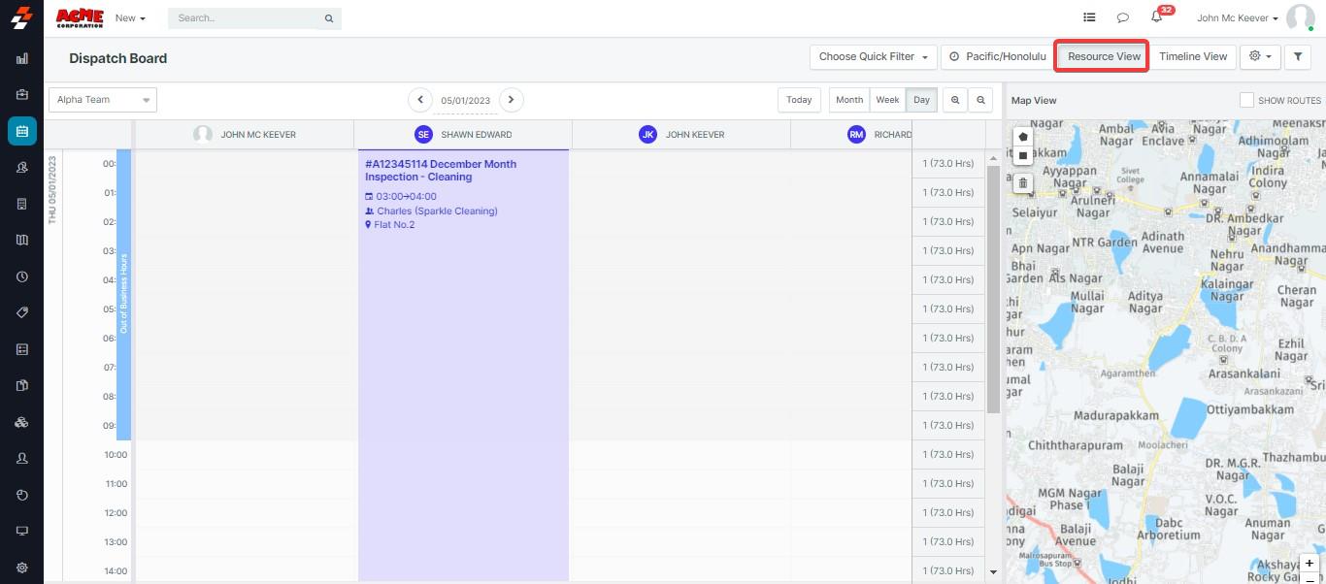Go to next date arrow
1326x584 pixels.
pos(511,100)
